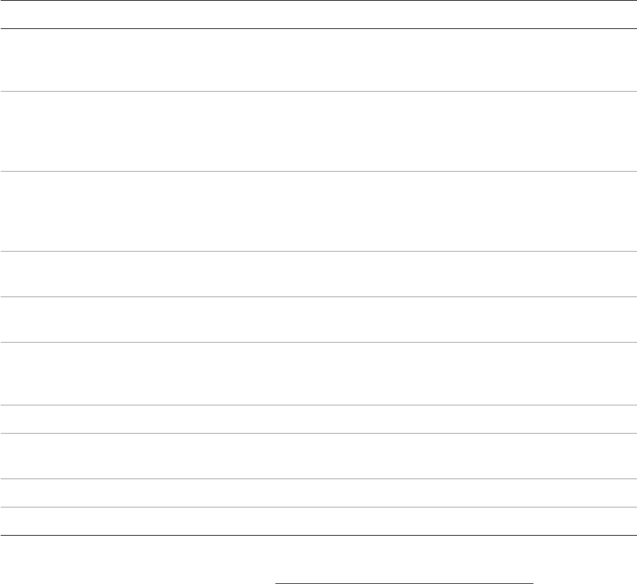Image resolution: width=637 pixels, height=584 pixels.
Task: Click the fifth blank body row of the table
Action: click(x=318, y=319)
